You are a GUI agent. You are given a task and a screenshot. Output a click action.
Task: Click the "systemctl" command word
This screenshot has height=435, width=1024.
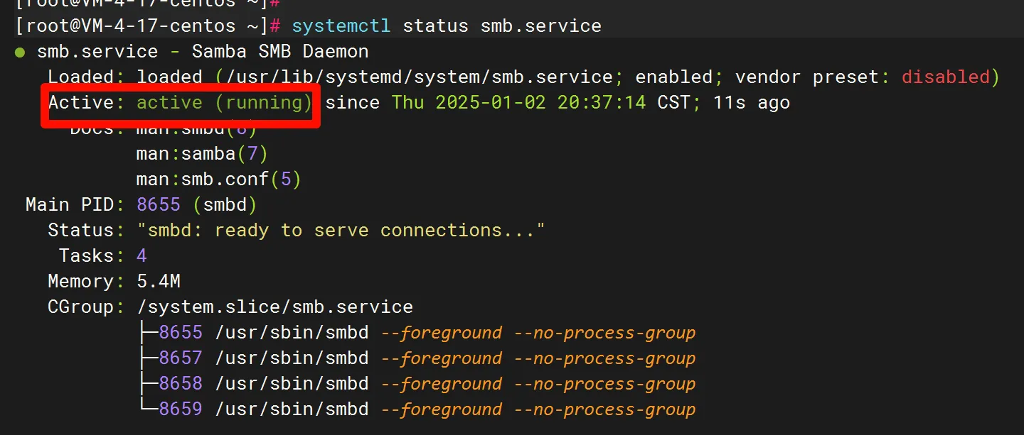tap(341, 26)
